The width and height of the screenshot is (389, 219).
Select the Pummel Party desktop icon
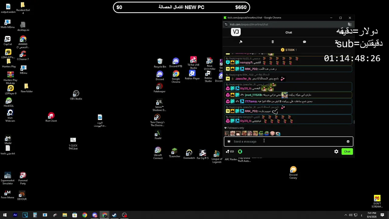[23, 179]
